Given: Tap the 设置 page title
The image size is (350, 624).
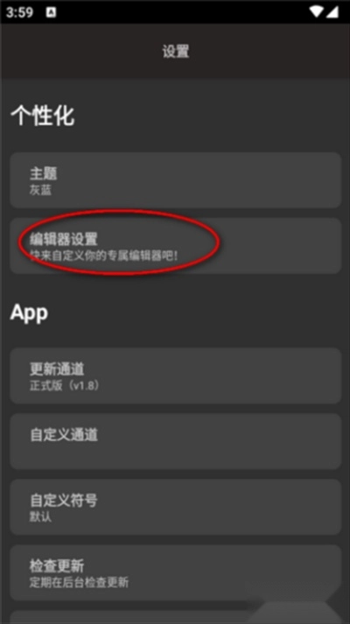Looking at the screenshot, I should [x=175, y=52].
